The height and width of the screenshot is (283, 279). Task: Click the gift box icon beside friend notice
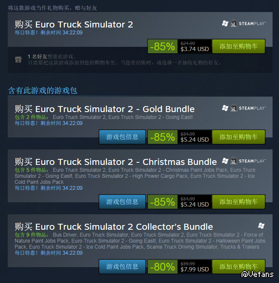pos(18,60)
